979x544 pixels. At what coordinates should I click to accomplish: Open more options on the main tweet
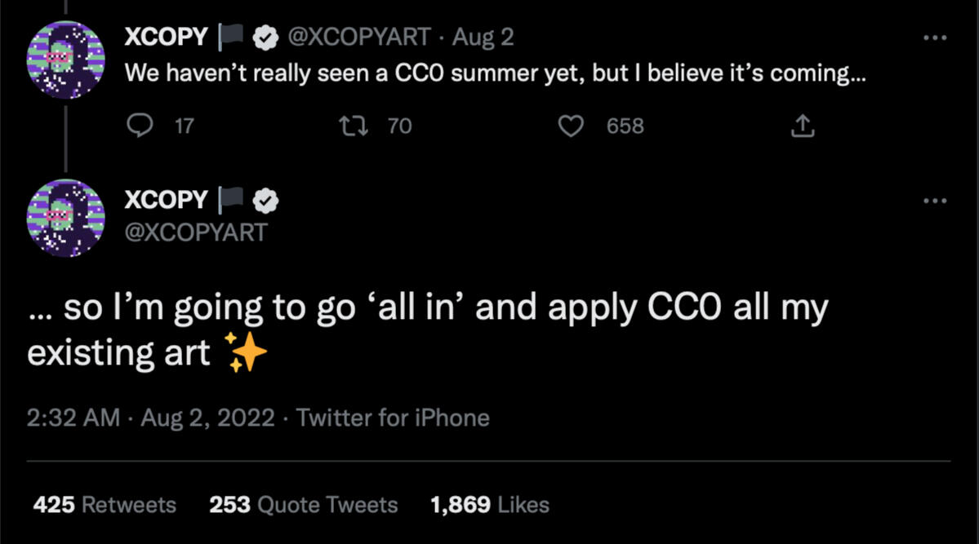coord(934,201)
